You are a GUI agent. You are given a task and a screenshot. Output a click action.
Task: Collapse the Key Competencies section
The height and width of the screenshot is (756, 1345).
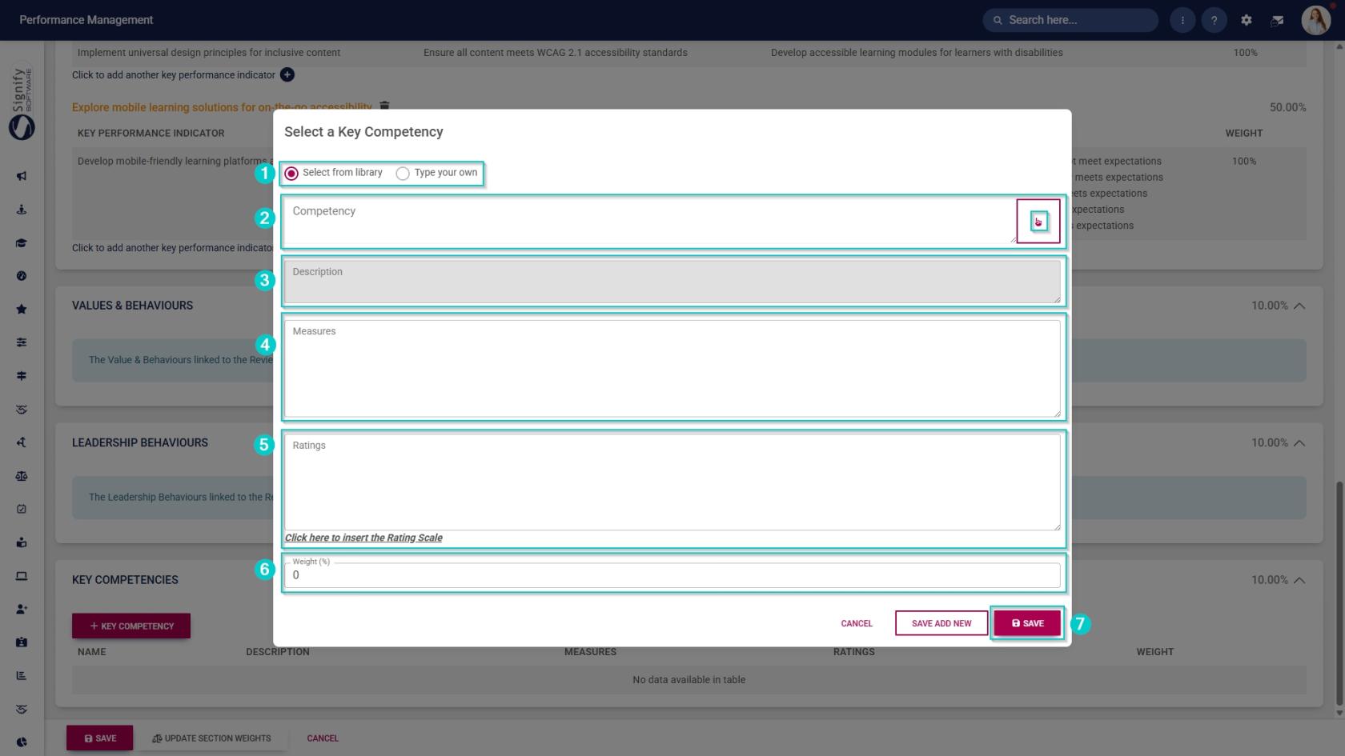tap(1299, 580)
